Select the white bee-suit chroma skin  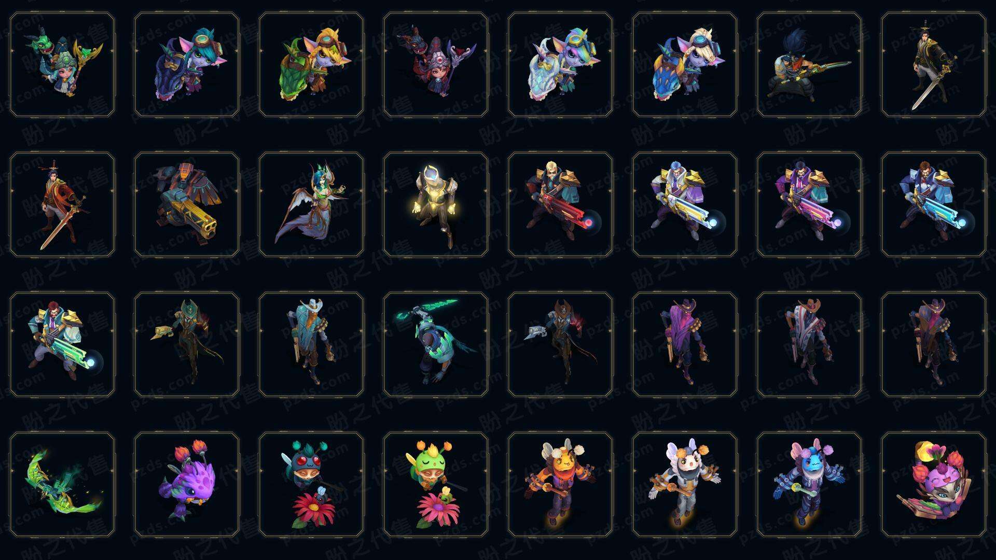(x=685, y=485)
